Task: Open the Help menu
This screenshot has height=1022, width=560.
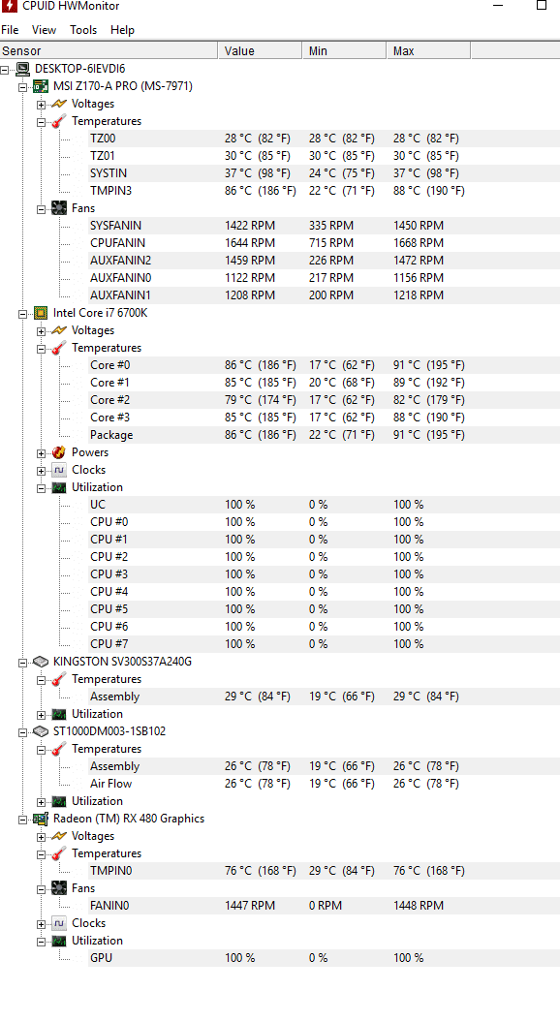Action: (122, 30)
